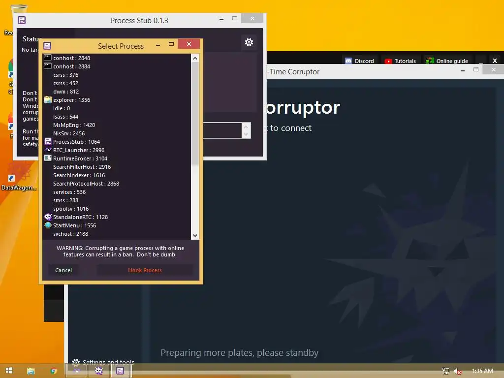This screenshot has height=378, width=504.
Task: Close the RTC launcher with X
Action: [x=495, y=61]
